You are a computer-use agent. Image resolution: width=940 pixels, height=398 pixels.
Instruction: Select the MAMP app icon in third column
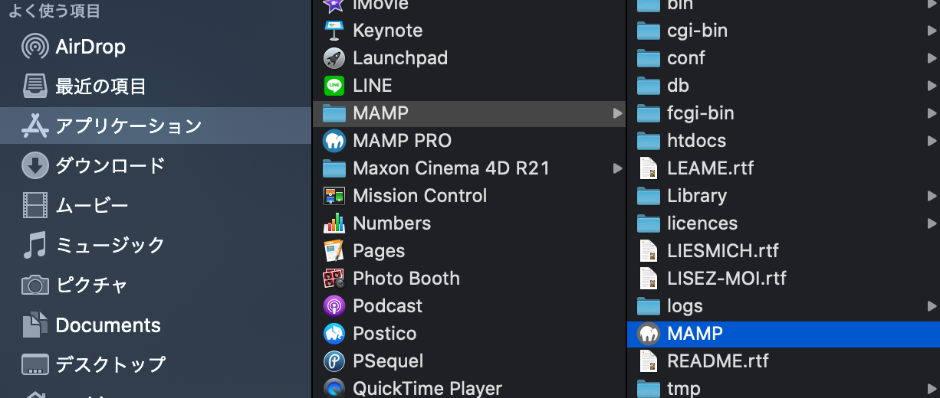point(649,334)
